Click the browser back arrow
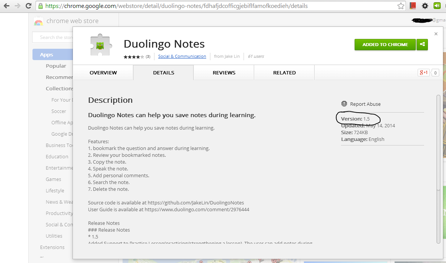 point(6,6)
